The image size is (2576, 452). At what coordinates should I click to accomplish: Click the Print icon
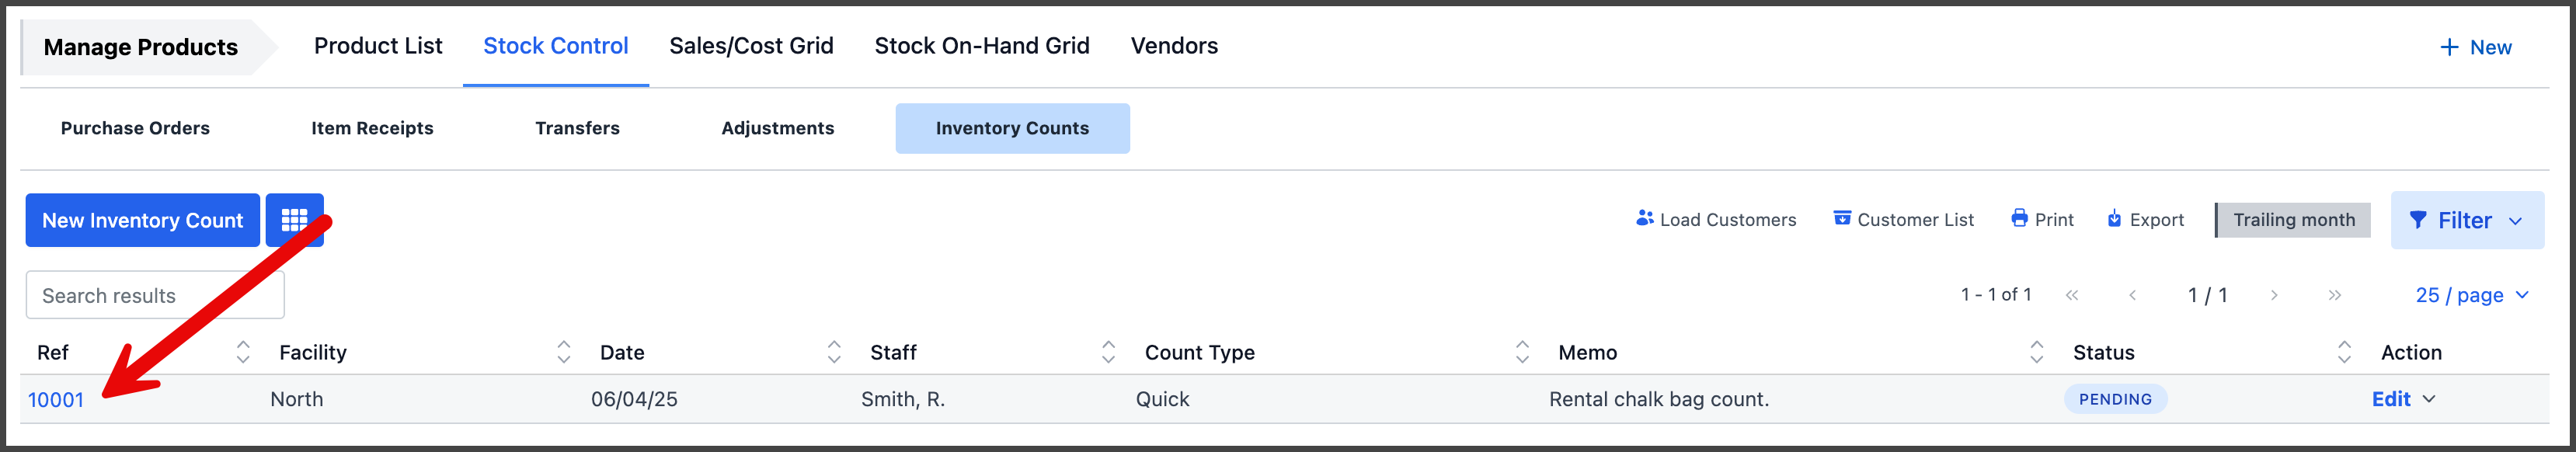coord(2019,218)
